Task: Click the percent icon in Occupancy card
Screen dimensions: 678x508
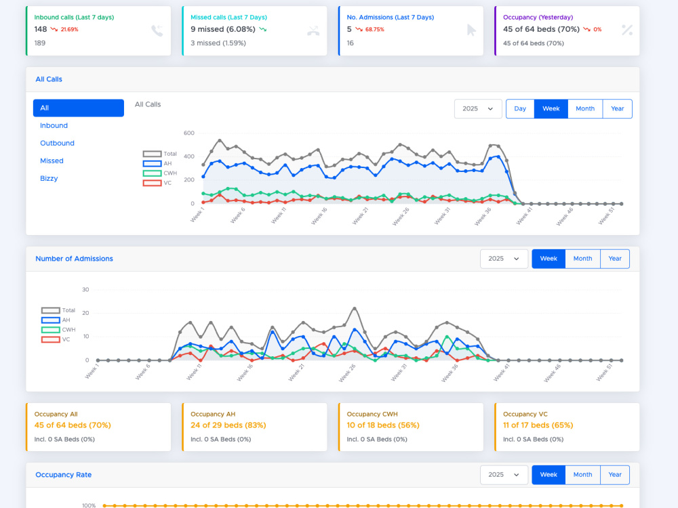Action: coord(627,30)
